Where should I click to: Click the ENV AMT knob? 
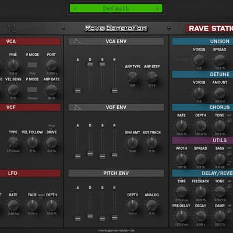coord(133,143)
